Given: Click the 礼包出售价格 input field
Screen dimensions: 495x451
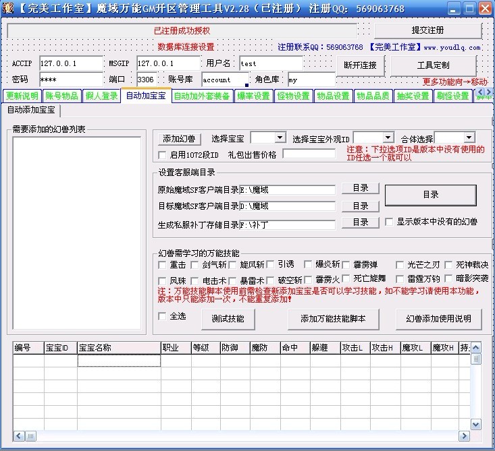Looking at the screenshot, I should pos(309,154).
